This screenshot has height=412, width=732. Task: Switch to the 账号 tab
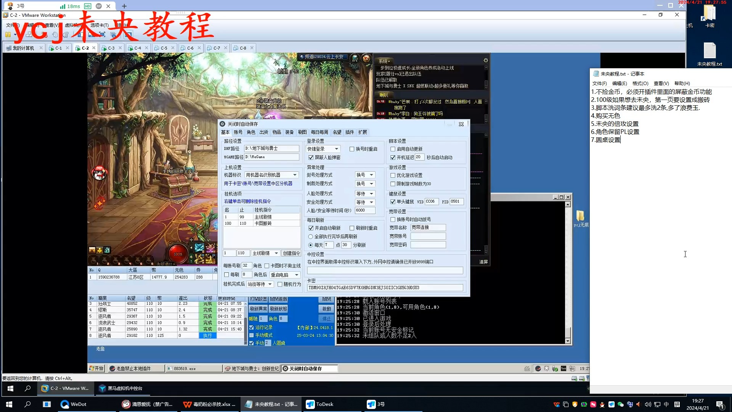(x=238, y=132)
